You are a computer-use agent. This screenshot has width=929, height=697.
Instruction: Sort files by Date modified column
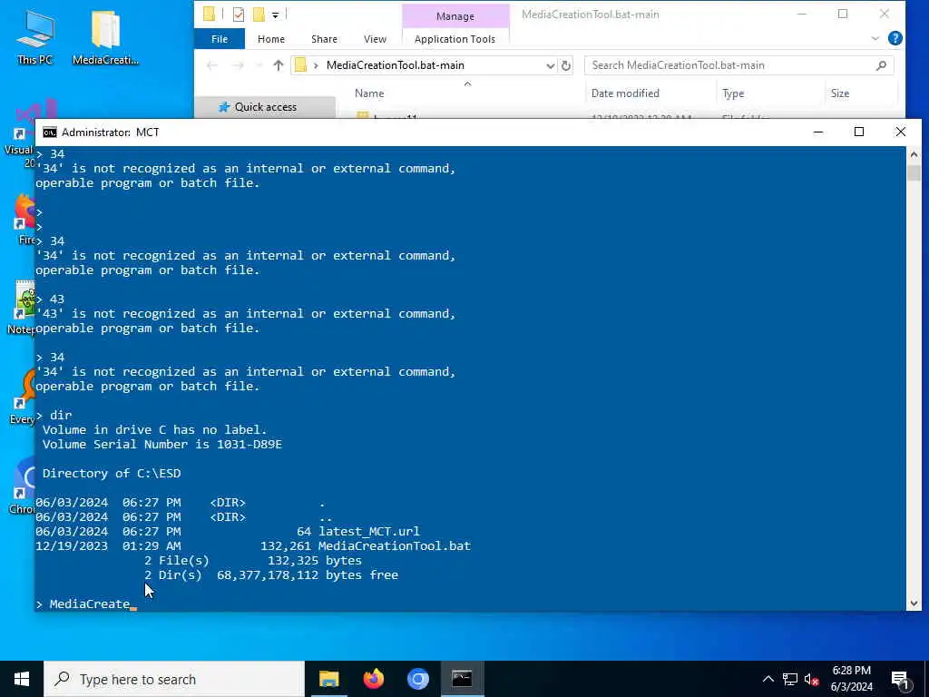625,93
